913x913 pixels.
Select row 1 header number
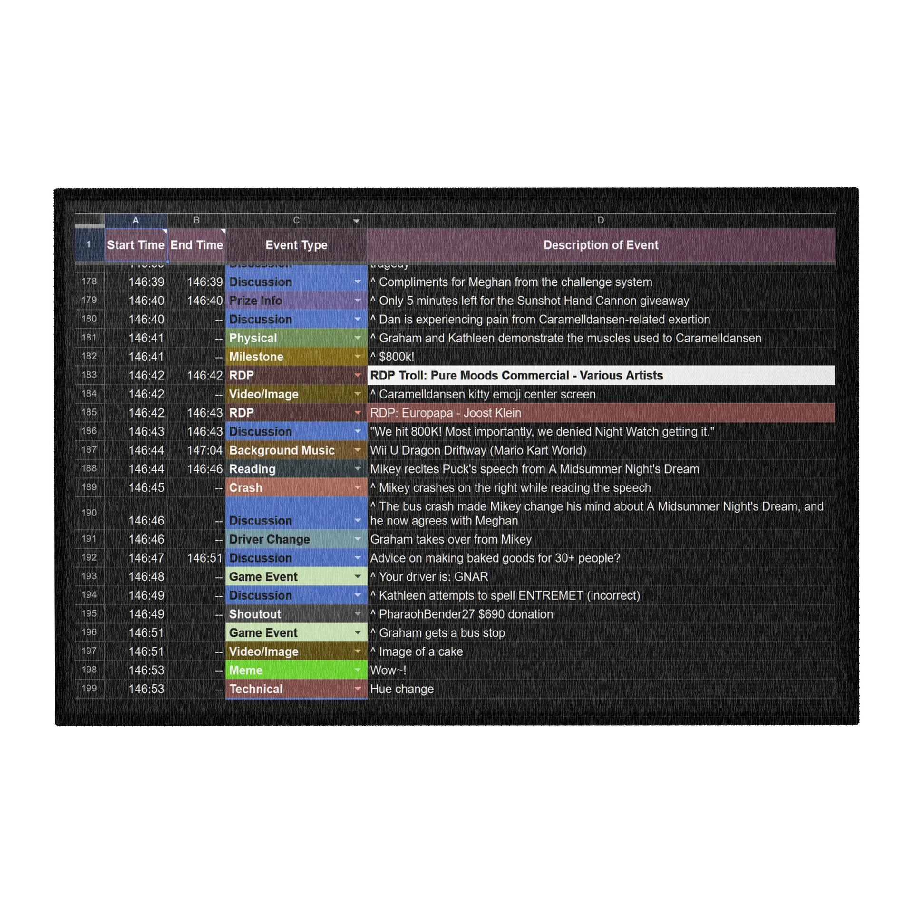[x=89, y=244]
